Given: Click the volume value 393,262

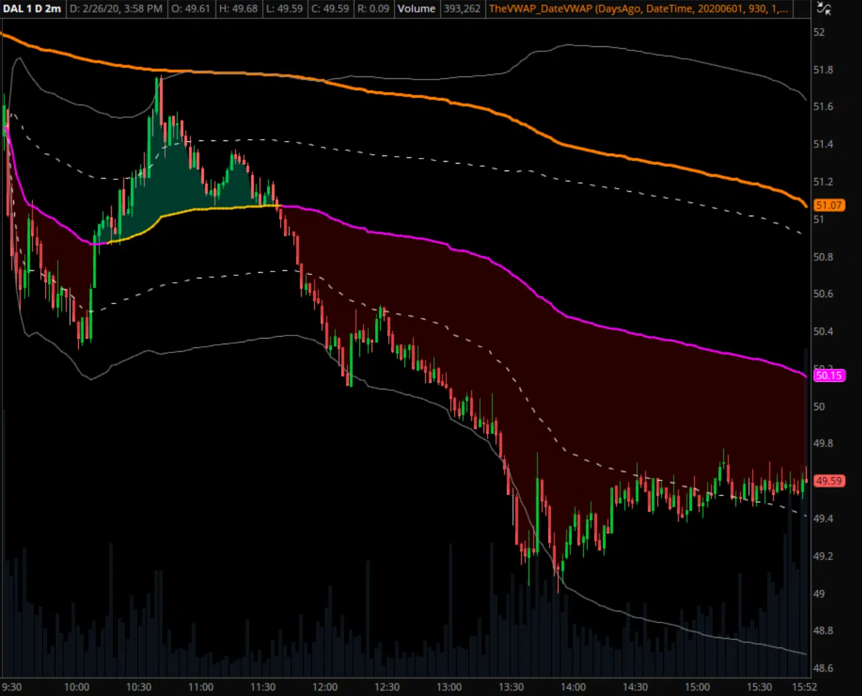Looking at the screenshot, I should [x=462, y=9].
